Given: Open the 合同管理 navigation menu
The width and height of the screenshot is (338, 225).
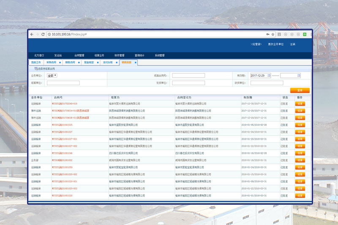Looking at the screenshot, I should point(79,55).
